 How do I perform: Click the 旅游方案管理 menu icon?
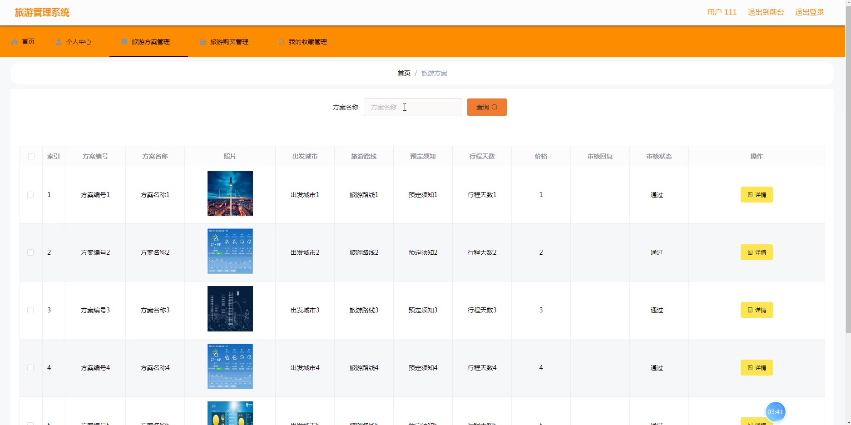click(124, 42)
